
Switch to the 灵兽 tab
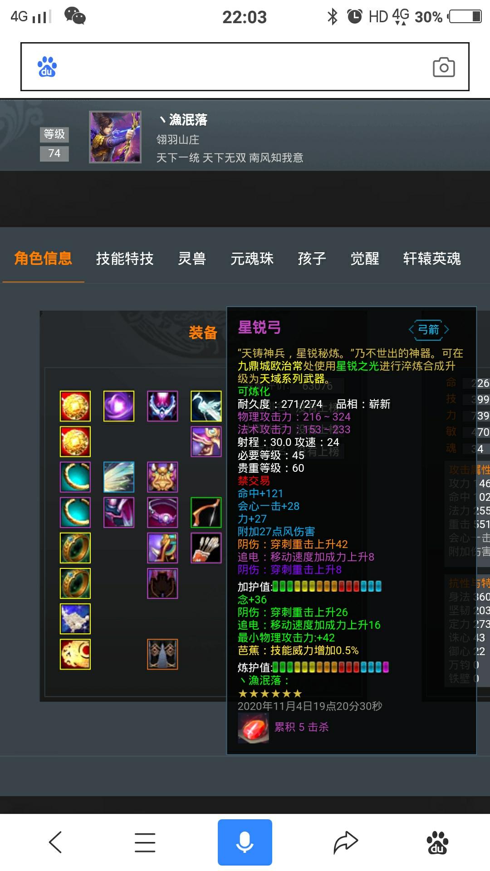coord(192,259)
